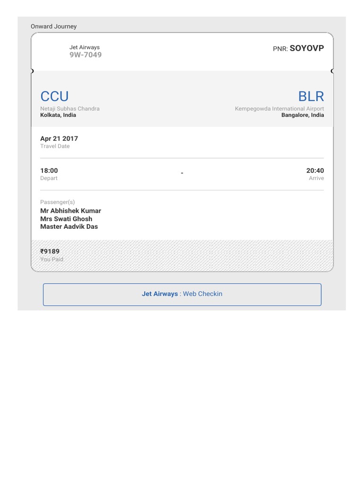This screenshot has height=485, width=363.
Task: Click Bangalore, India destination city
Action: (x=302, y=115)
